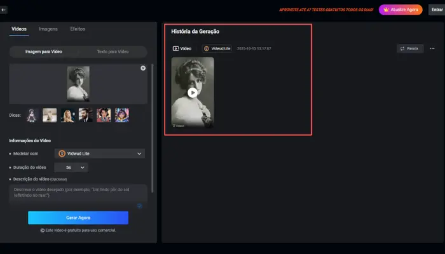The width and height of the screenshot is (445, 254).
Task: Choose the anime girl sample in Dicas
Action: [32, 115]
